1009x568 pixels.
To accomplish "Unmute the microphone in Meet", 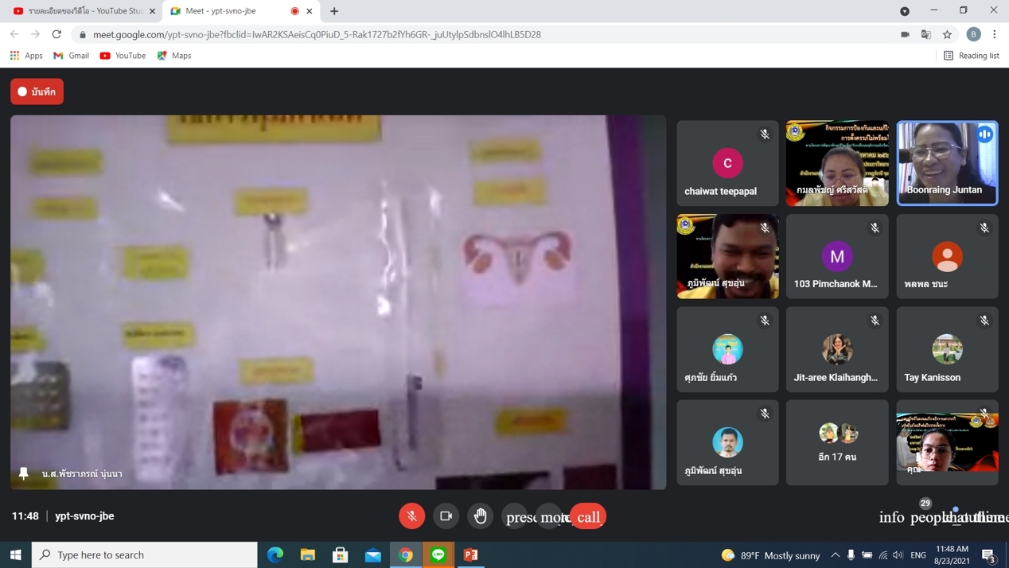I will (411, 516).
